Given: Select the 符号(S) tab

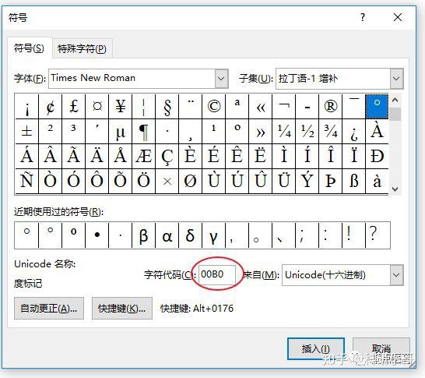Looking at the screenshot, I should (x=29, y=48).
